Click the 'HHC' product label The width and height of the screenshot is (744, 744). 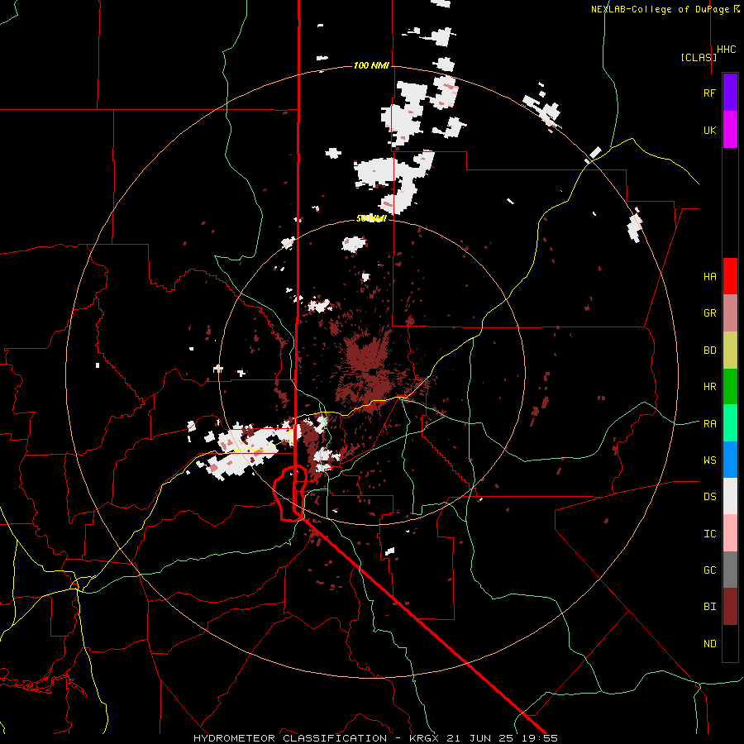pos(727,50)
